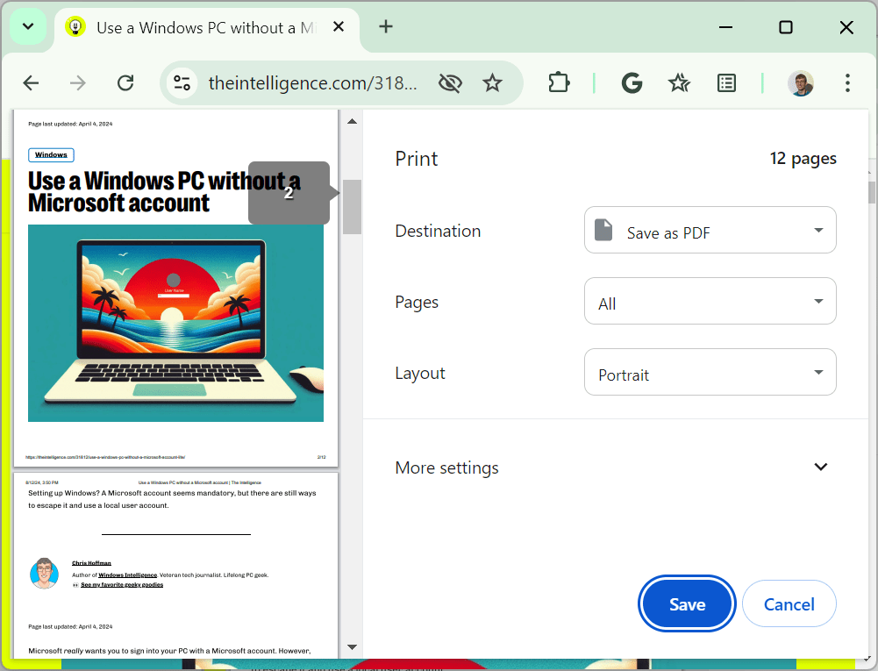Cancel the print dialog
The height and width of the screenshot is (671, 878).
pyautogui.click(x=789, y=603)
